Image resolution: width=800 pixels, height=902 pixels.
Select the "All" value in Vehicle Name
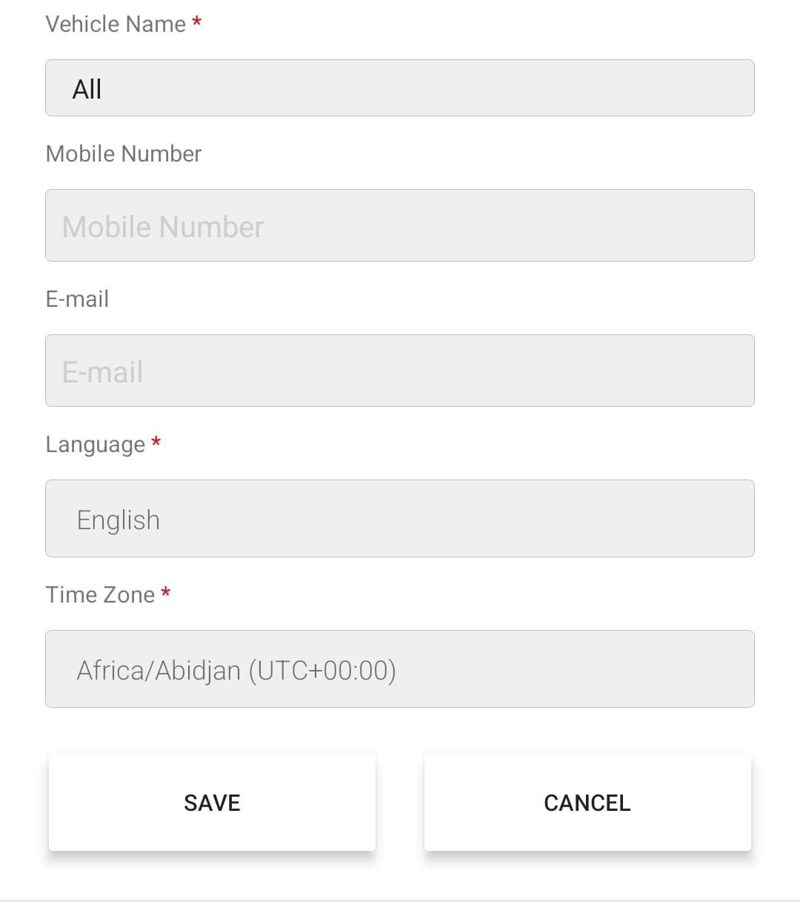coord(87,90)
